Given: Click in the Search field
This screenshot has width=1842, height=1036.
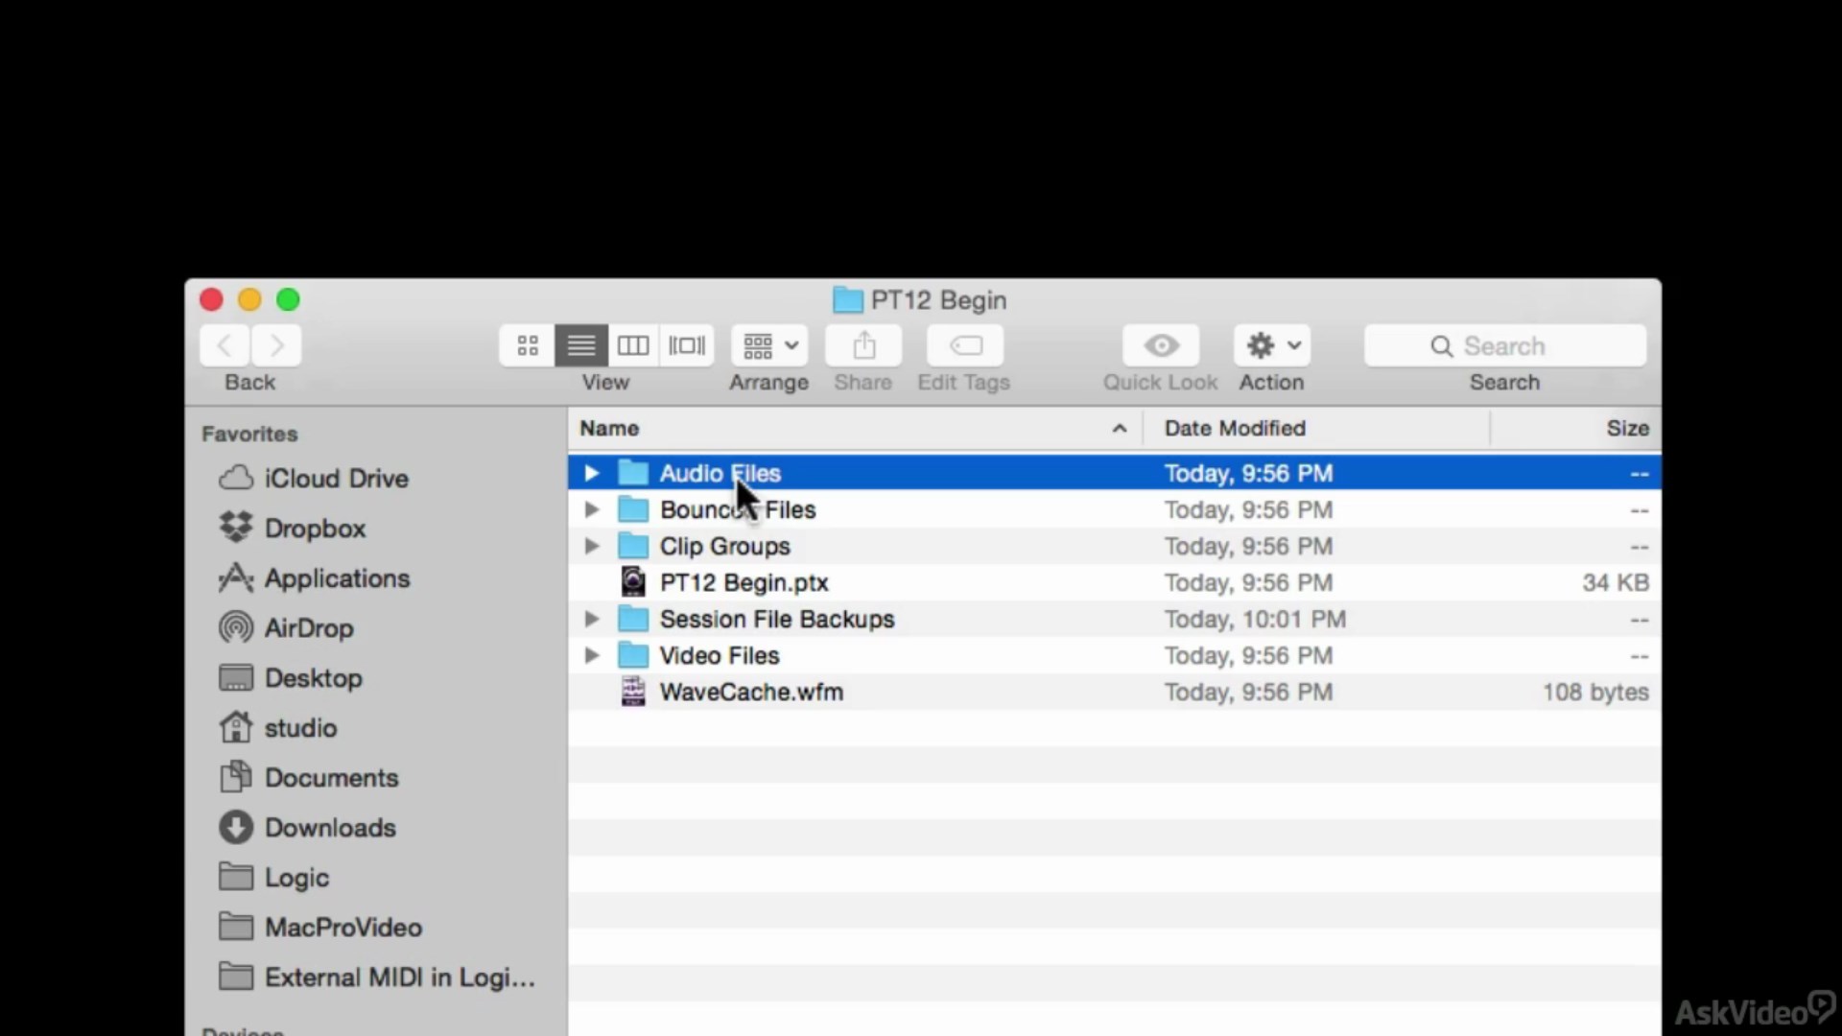Looking at the screenshot, I should pos(1505,345).
